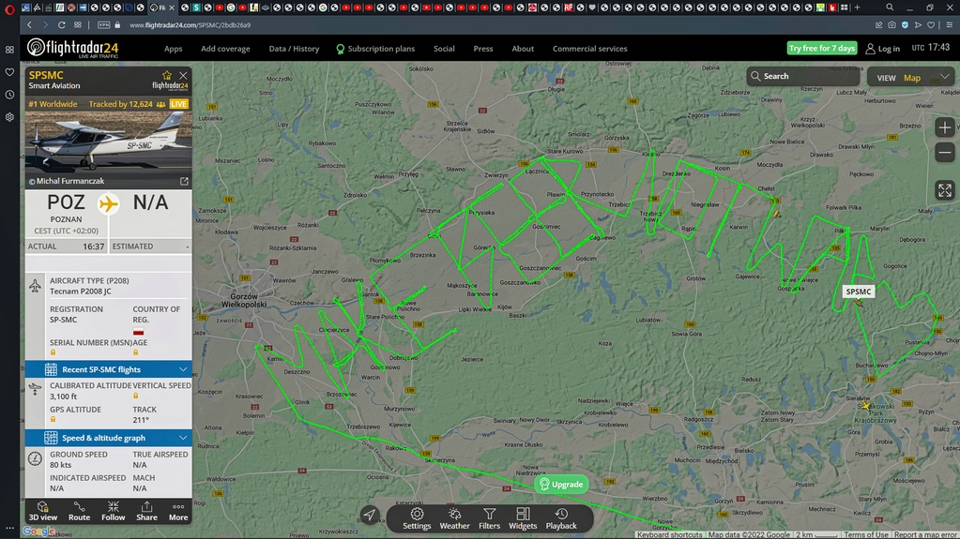This screenshot has height=539, width=960.
Task: Click the LIVE badge
Action: [x=179, y=104]
